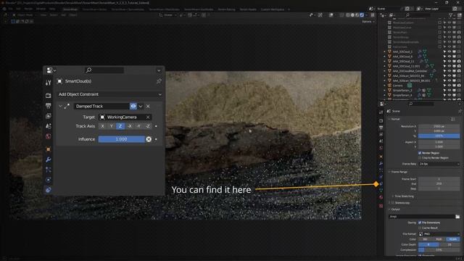Click the Resolution percentage slider
The height and width of the screenshot is (261, 464).
point(439,136)
